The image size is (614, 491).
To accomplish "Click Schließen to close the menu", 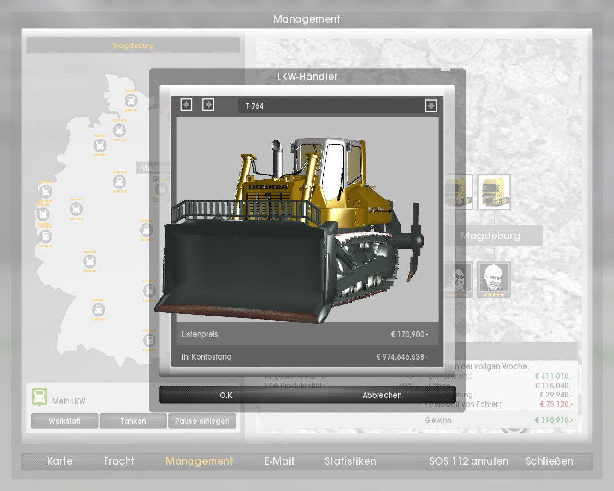I will point(549,461).
